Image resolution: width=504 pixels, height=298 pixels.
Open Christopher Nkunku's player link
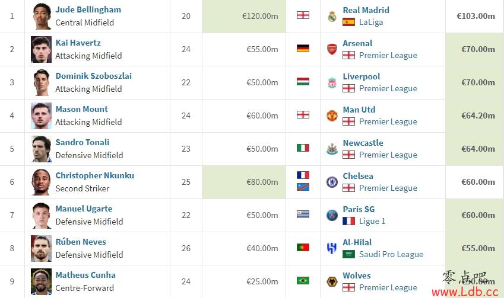(95, 175)
